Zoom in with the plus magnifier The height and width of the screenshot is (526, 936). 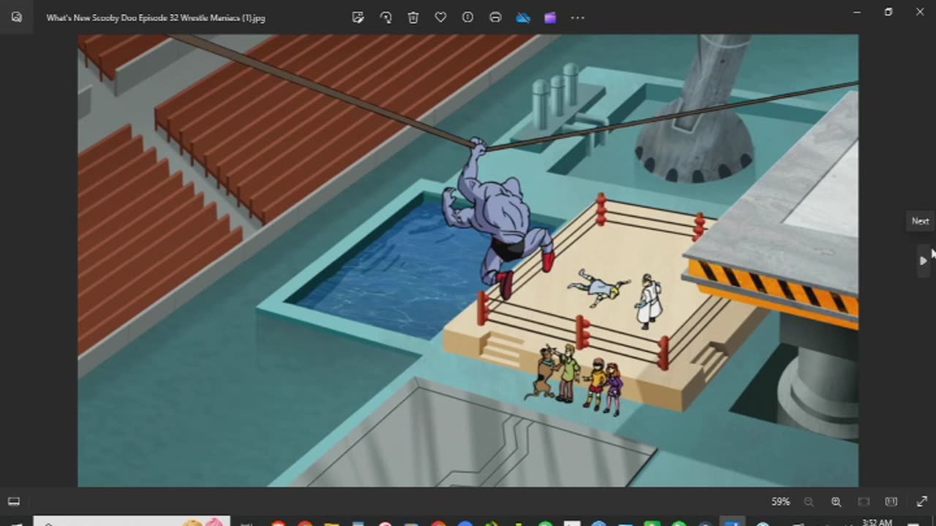pyautogui.click(x=836, y=502)
